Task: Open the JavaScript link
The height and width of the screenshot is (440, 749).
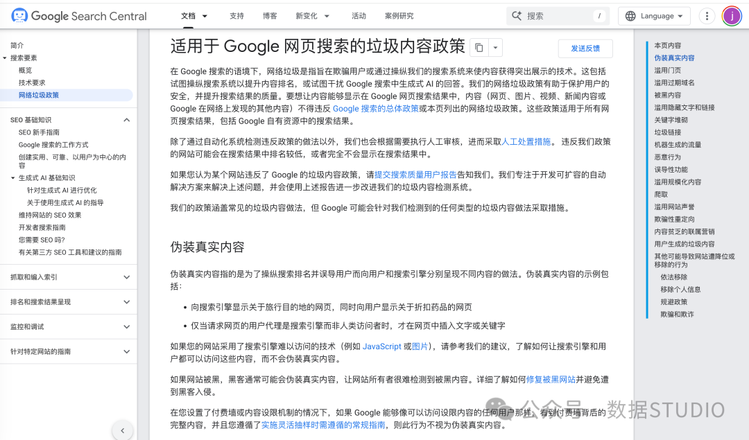Action: 381,346
